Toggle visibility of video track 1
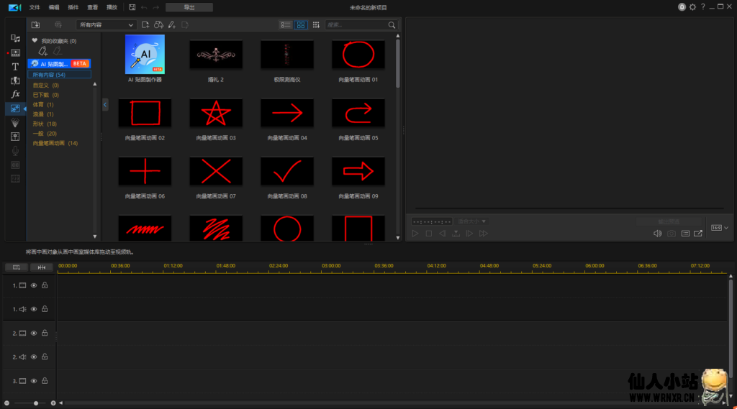The height and width of the screenshot is (409, 737). click(33, 285)
